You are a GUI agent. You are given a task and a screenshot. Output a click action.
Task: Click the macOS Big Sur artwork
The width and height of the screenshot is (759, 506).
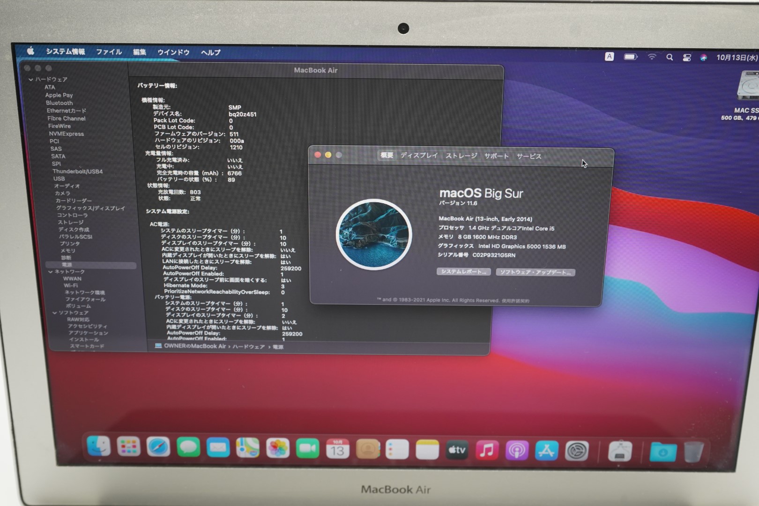[374, 234]
